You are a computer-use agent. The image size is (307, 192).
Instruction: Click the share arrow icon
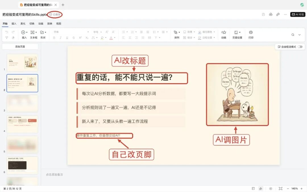tap(278, 14)
